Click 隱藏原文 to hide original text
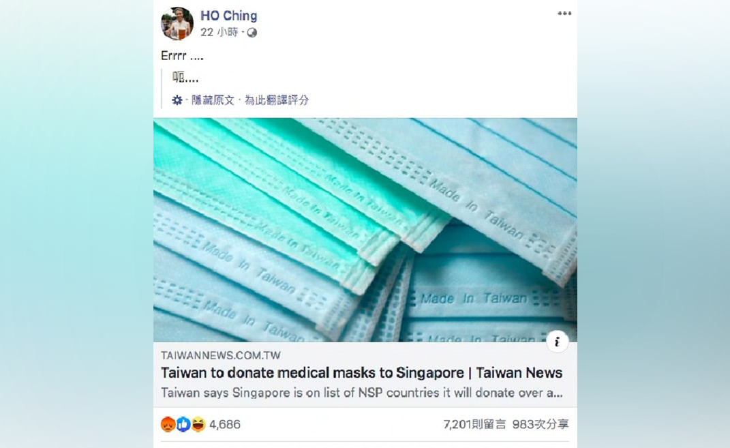 [x=213, y=100]
